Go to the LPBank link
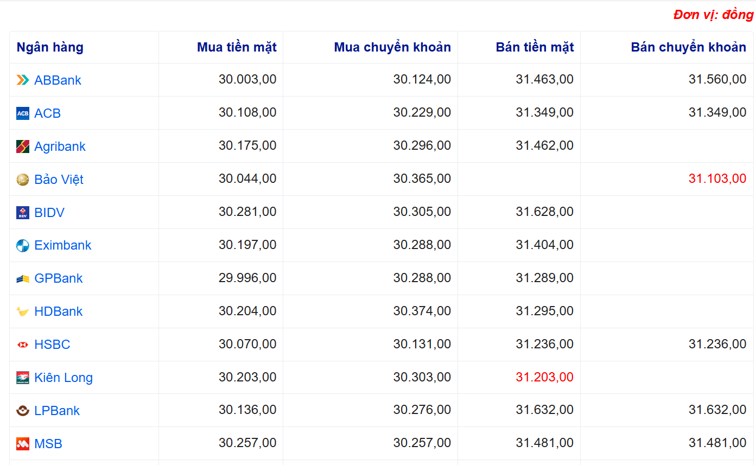Viewport: 756px width, 465px height. (x=57, y=411)
